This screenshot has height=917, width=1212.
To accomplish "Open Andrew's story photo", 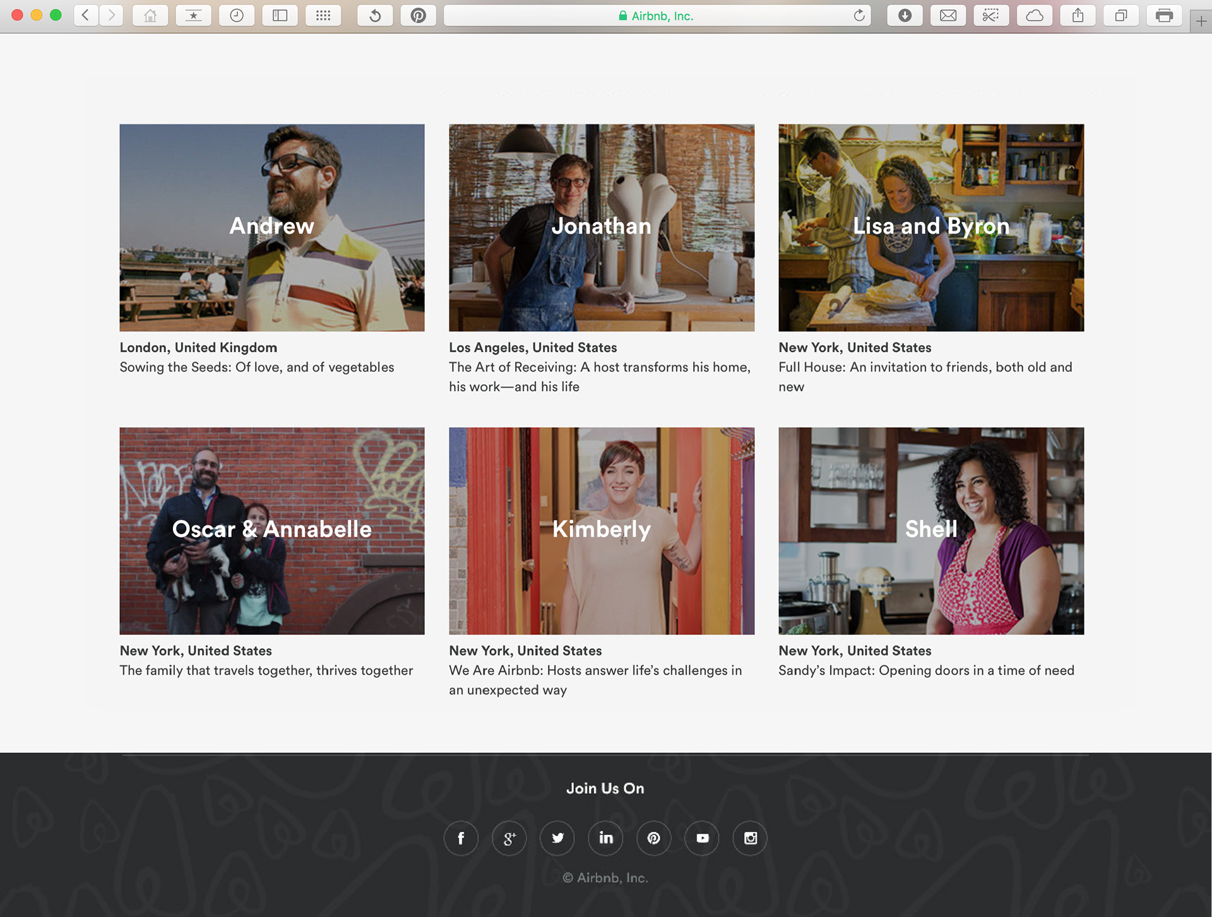I will pyautogui.click(x=272, y=227).
